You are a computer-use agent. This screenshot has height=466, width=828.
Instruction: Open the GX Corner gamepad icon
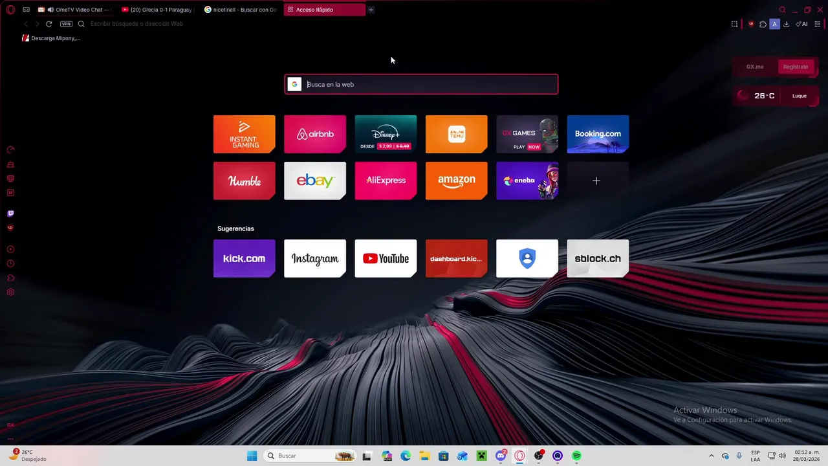(27, 10)
